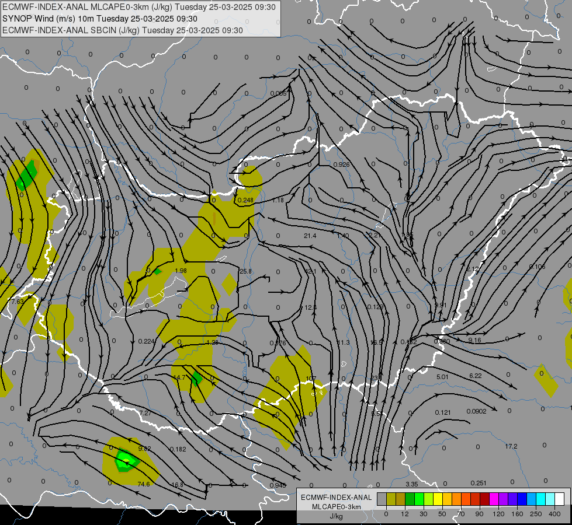This screenshot has height=525, width=572.
Task: Select the data value 0.129
Action: (x=375, y=307)
